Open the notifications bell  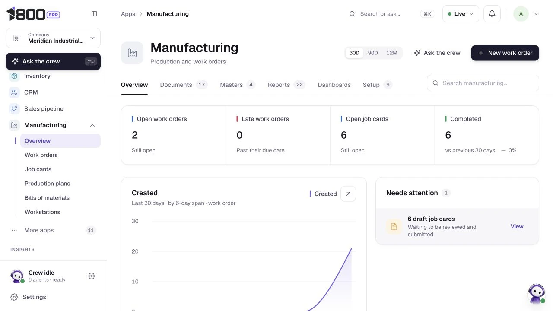[492, 14]
